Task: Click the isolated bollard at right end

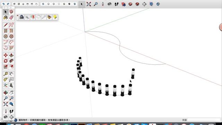Action: (133, 74)
